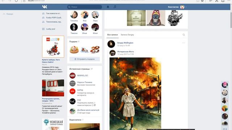Open Интересное Фото reposted community link
The image size is (232, 130).
(125, 52)
